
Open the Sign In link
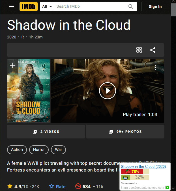155,6
